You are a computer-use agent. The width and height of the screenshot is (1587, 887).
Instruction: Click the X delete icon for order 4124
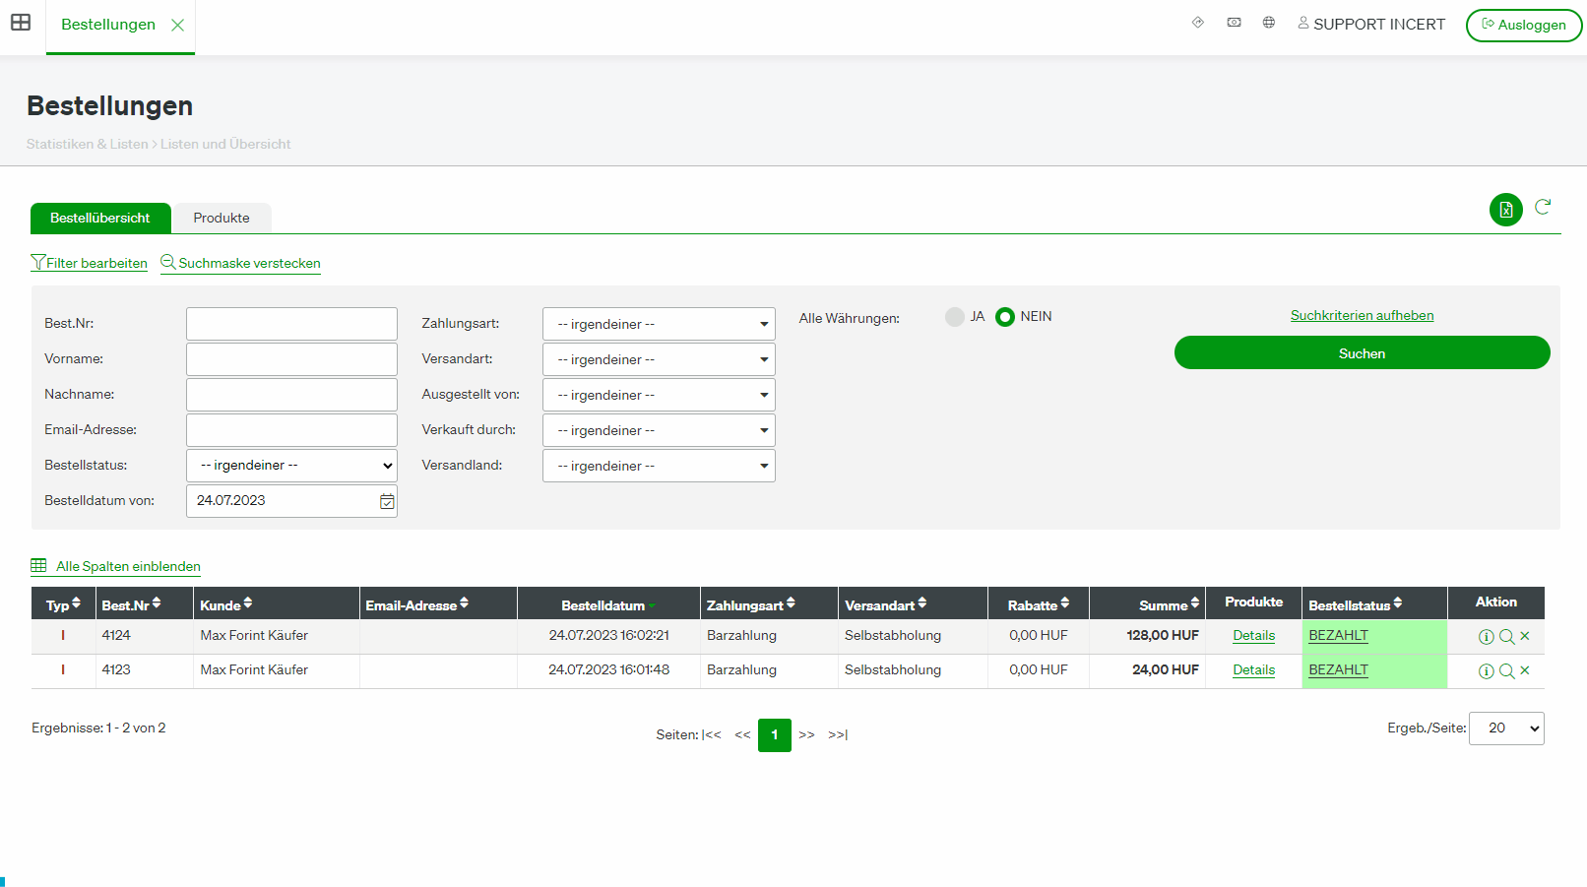click(x=1525, y=636)
